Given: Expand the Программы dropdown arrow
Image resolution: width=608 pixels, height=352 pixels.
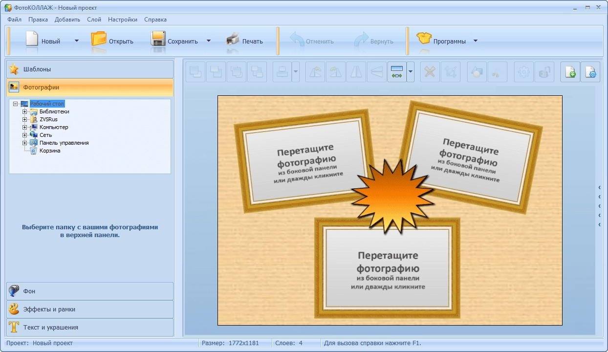Looking at the screenshot, I should click(476, 41).
